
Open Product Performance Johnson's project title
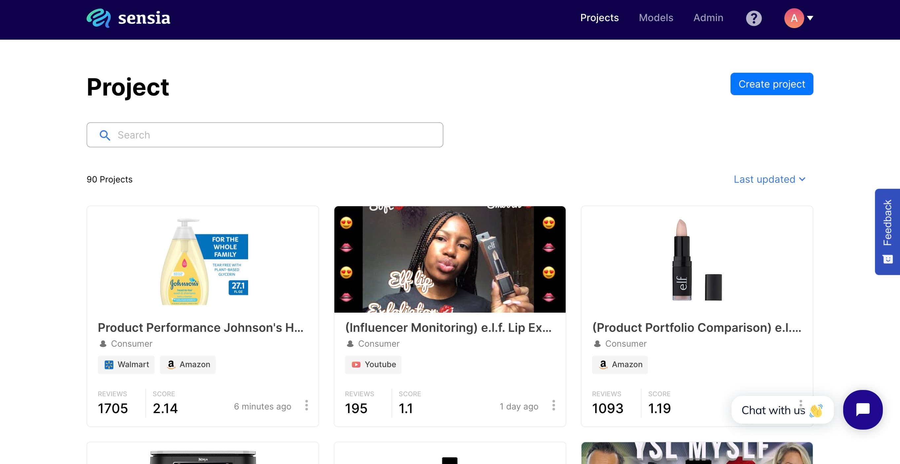coord(201,328)
